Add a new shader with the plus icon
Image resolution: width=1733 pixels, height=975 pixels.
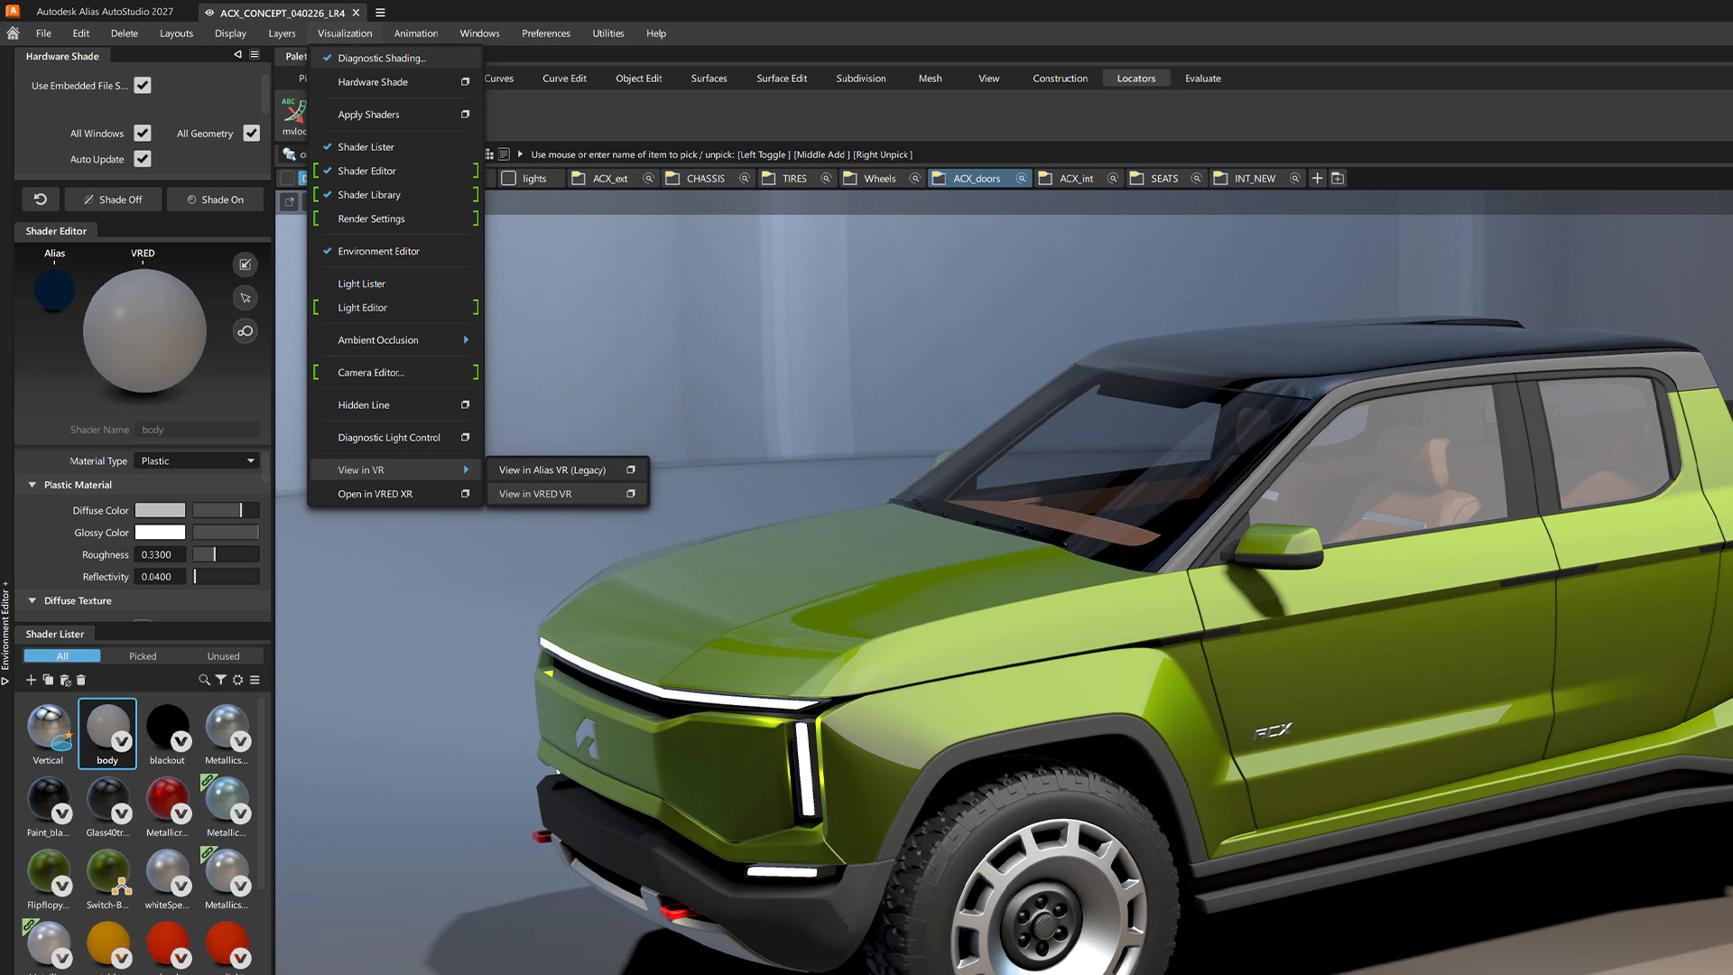point(31,680)
